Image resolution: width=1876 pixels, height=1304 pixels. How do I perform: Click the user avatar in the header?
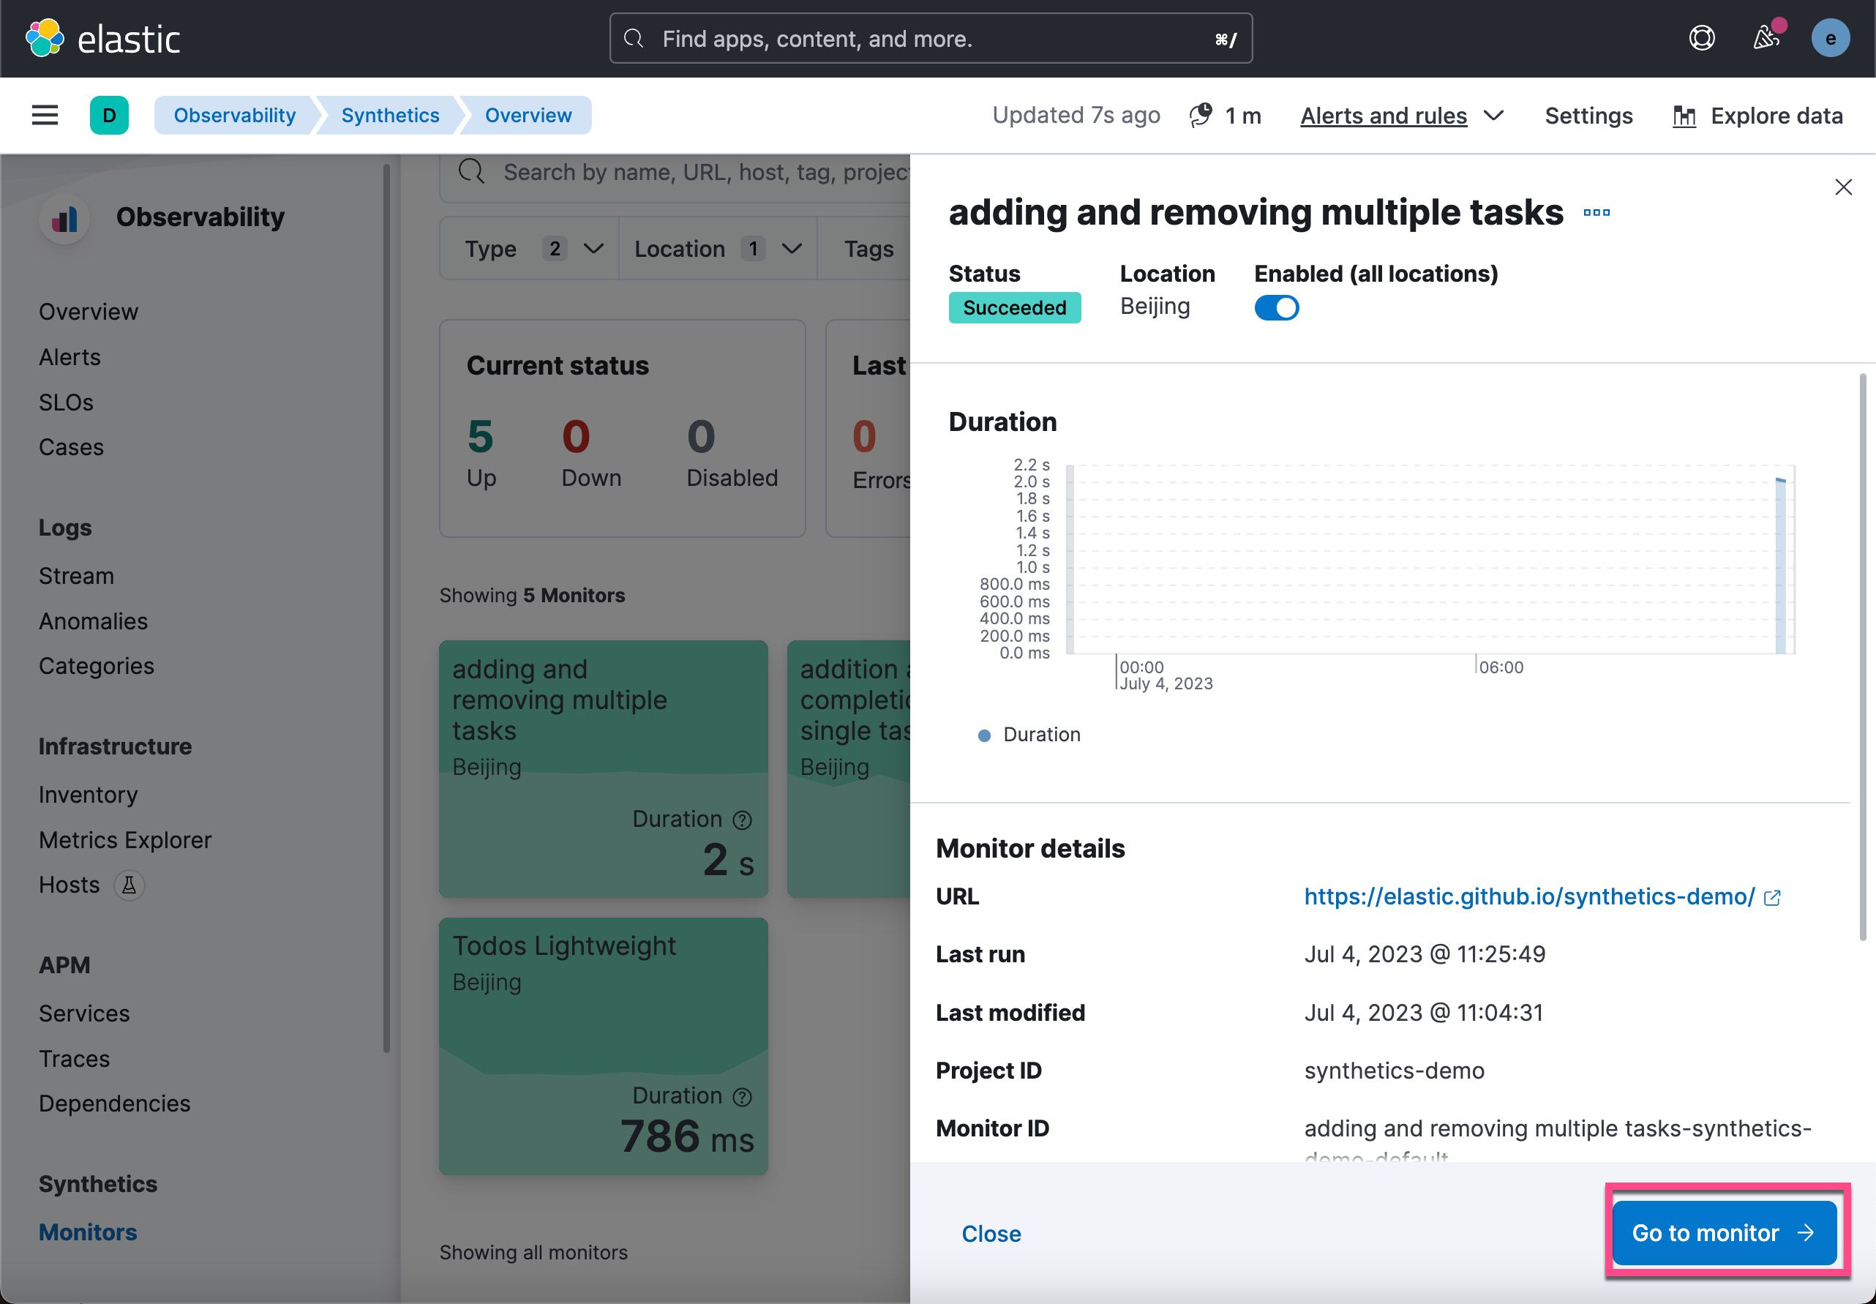click(1830, 37)
